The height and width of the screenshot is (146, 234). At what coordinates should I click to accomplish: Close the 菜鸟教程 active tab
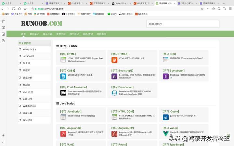point(174,3)
